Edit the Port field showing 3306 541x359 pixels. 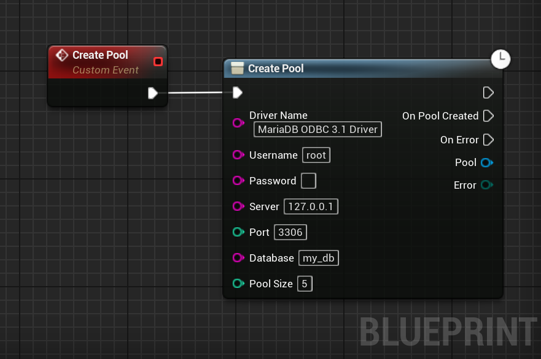click(x=290, y=232)
